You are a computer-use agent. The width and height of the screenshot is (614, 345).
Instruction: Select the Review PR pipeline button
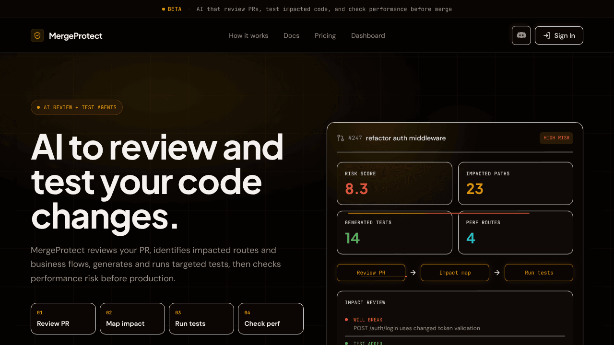click(x=371, y=273)
